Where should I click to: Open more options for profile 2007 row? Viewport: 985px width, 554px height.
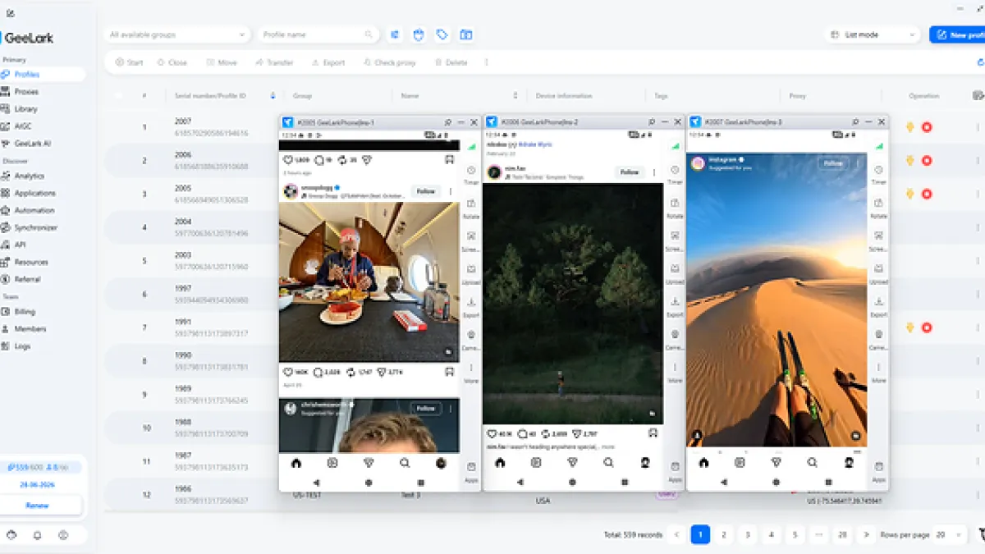978,127
